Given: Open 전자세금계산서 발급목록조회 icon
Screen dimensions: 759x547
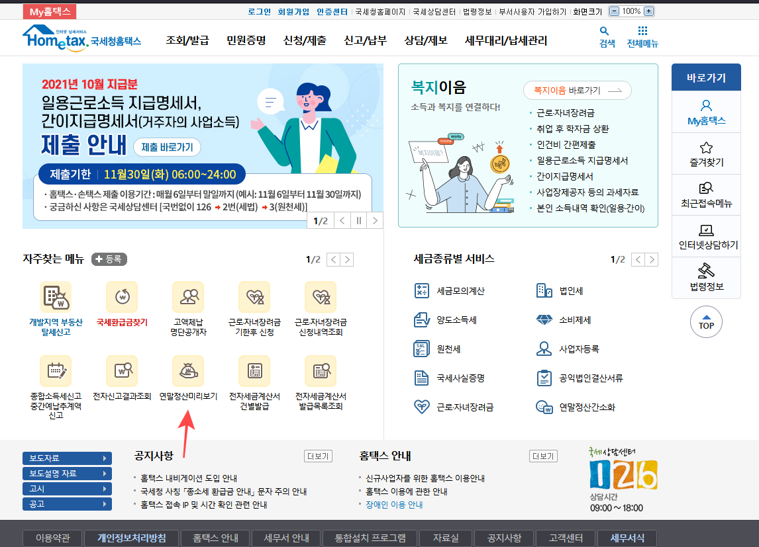Looking at the screenshot, I should click(x=321, y=371).
